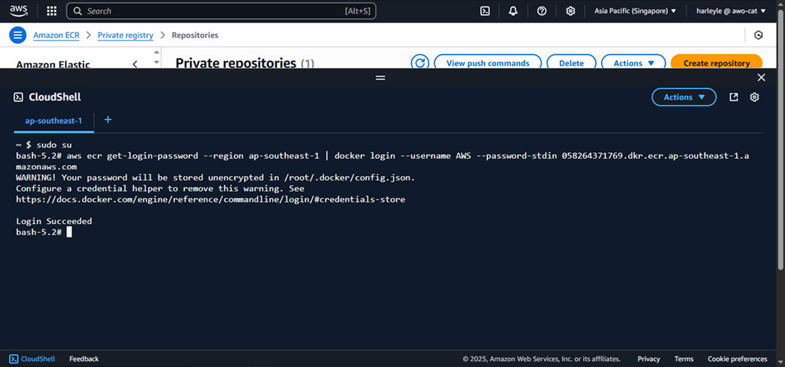The height and width of the screenshot is (367, 785).
Task: Open console settings gear in top bar
Action: pyautogui.click(x=571, y=11)
